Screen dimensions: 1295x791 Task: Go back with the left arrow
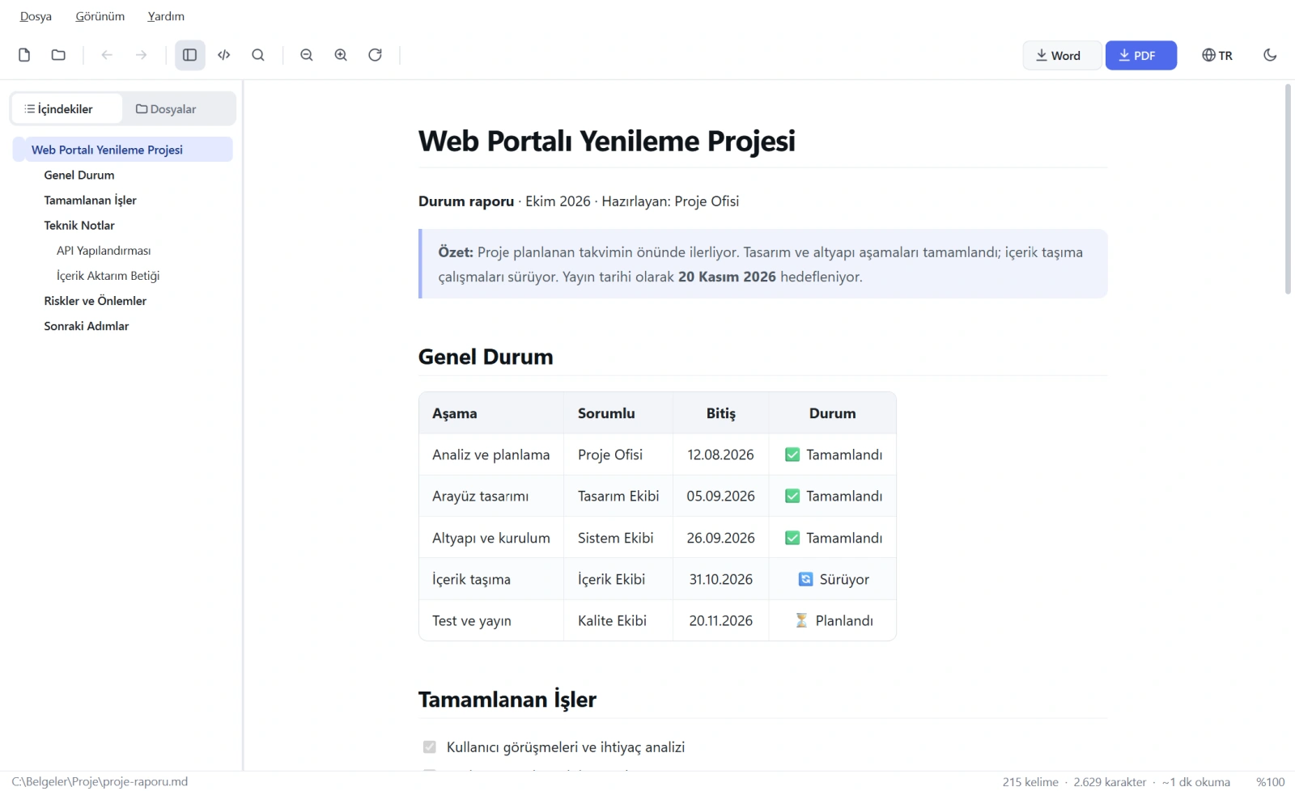click(x=107, y=55)
